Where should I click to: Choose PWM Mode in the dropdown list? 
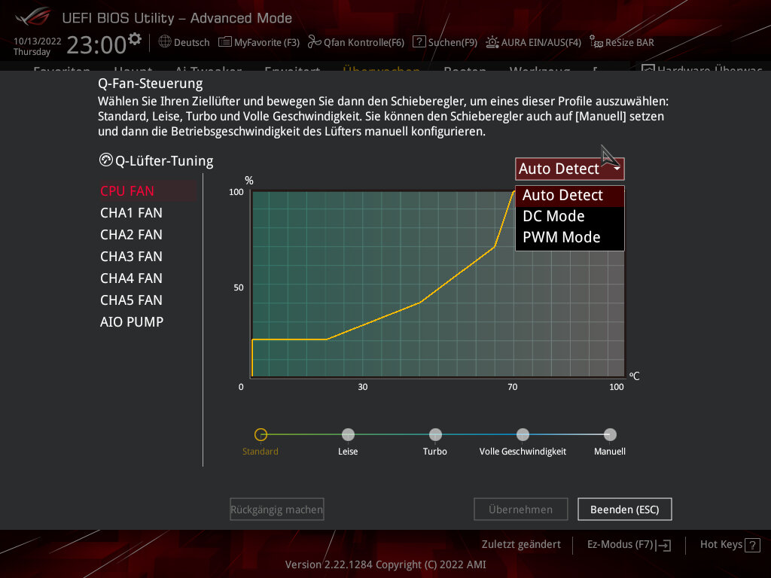pyautogui.click(x=569, y=237)
